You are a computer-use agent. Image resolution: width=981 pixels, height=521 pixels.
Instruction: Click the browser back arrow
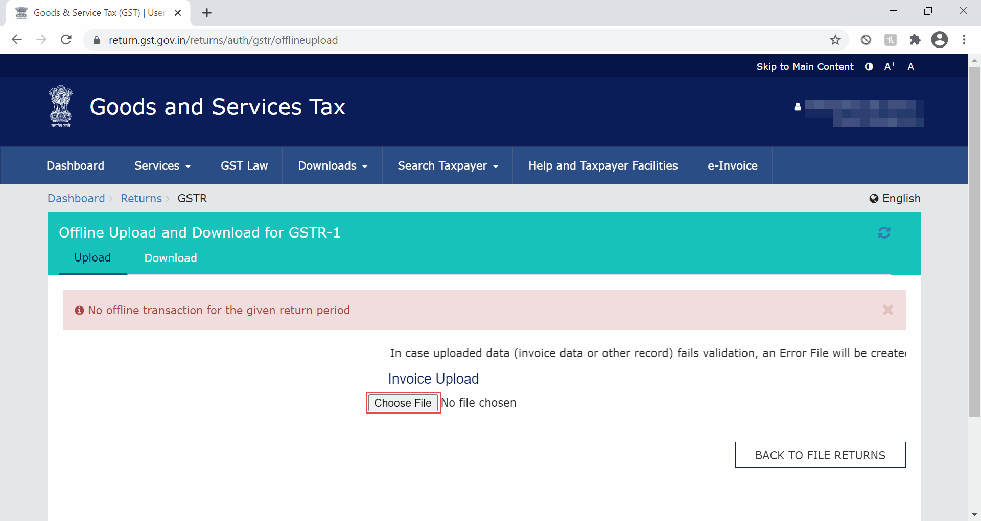pyautogui.click(x=17, y=40)
